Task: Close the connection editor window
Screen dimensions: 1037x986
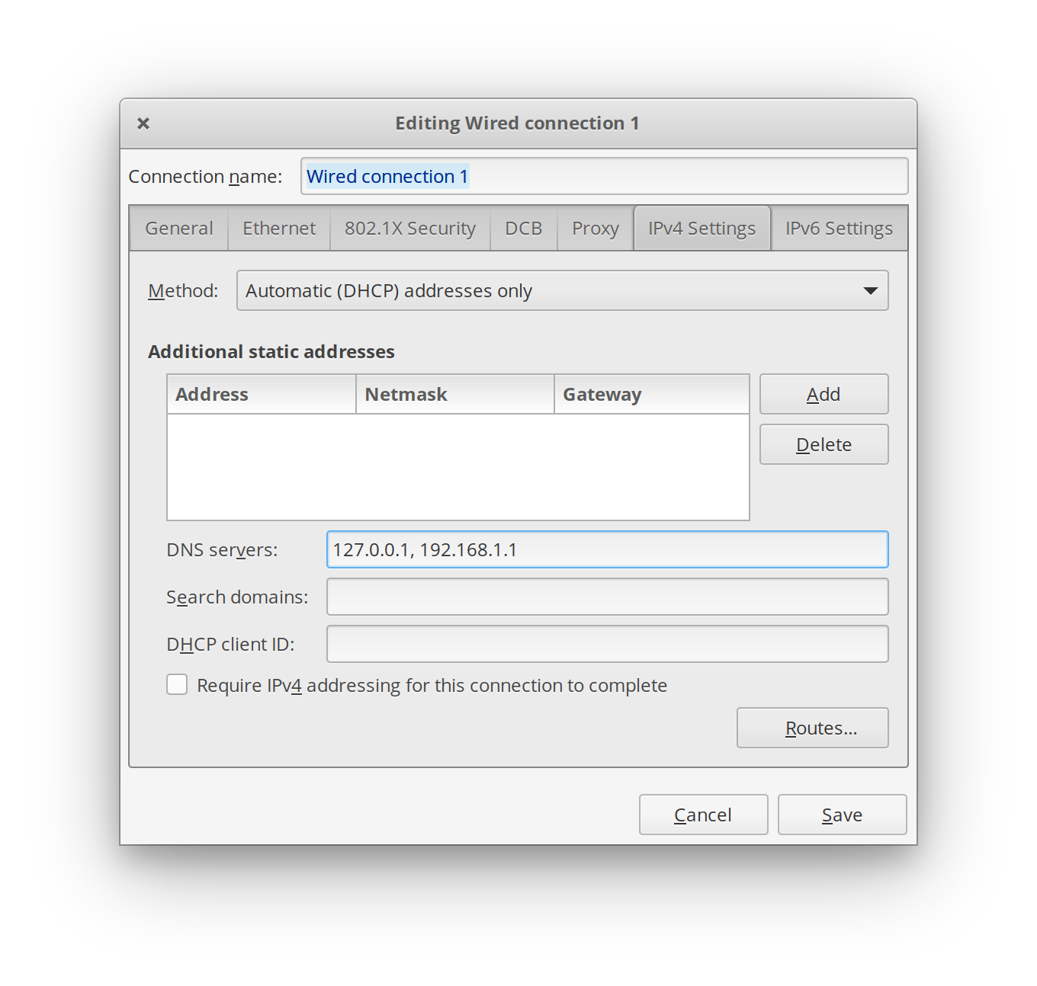Action: pyautogui.click(x=143, y=123)
